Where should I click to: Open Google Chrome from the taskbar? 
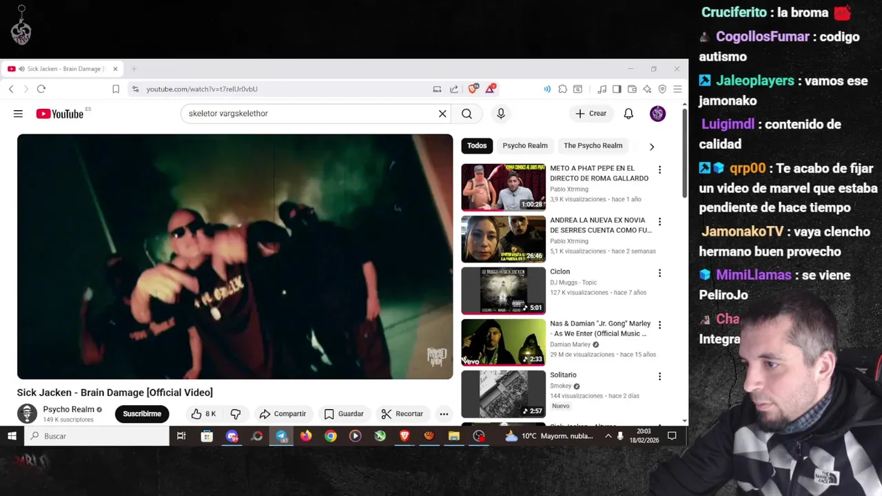[331, 436]
